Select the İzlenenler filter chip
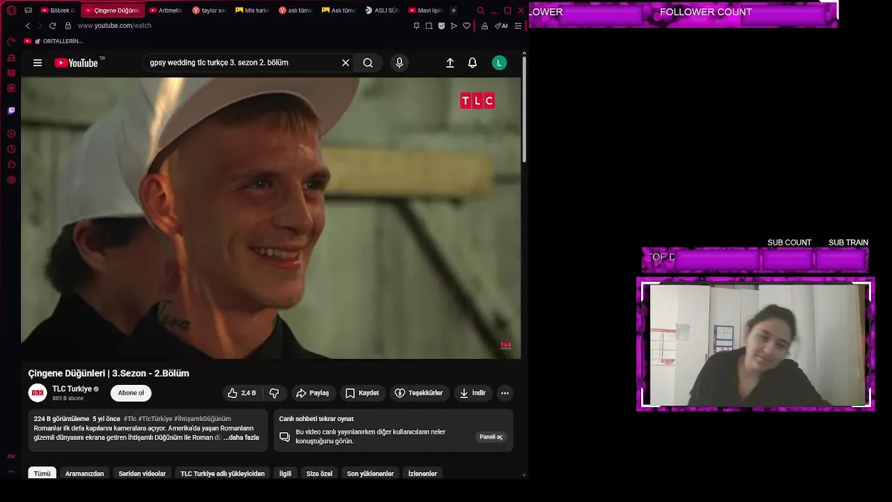Image resolution: width=892 pixels, height=502 pixels. tap(422, 473)
